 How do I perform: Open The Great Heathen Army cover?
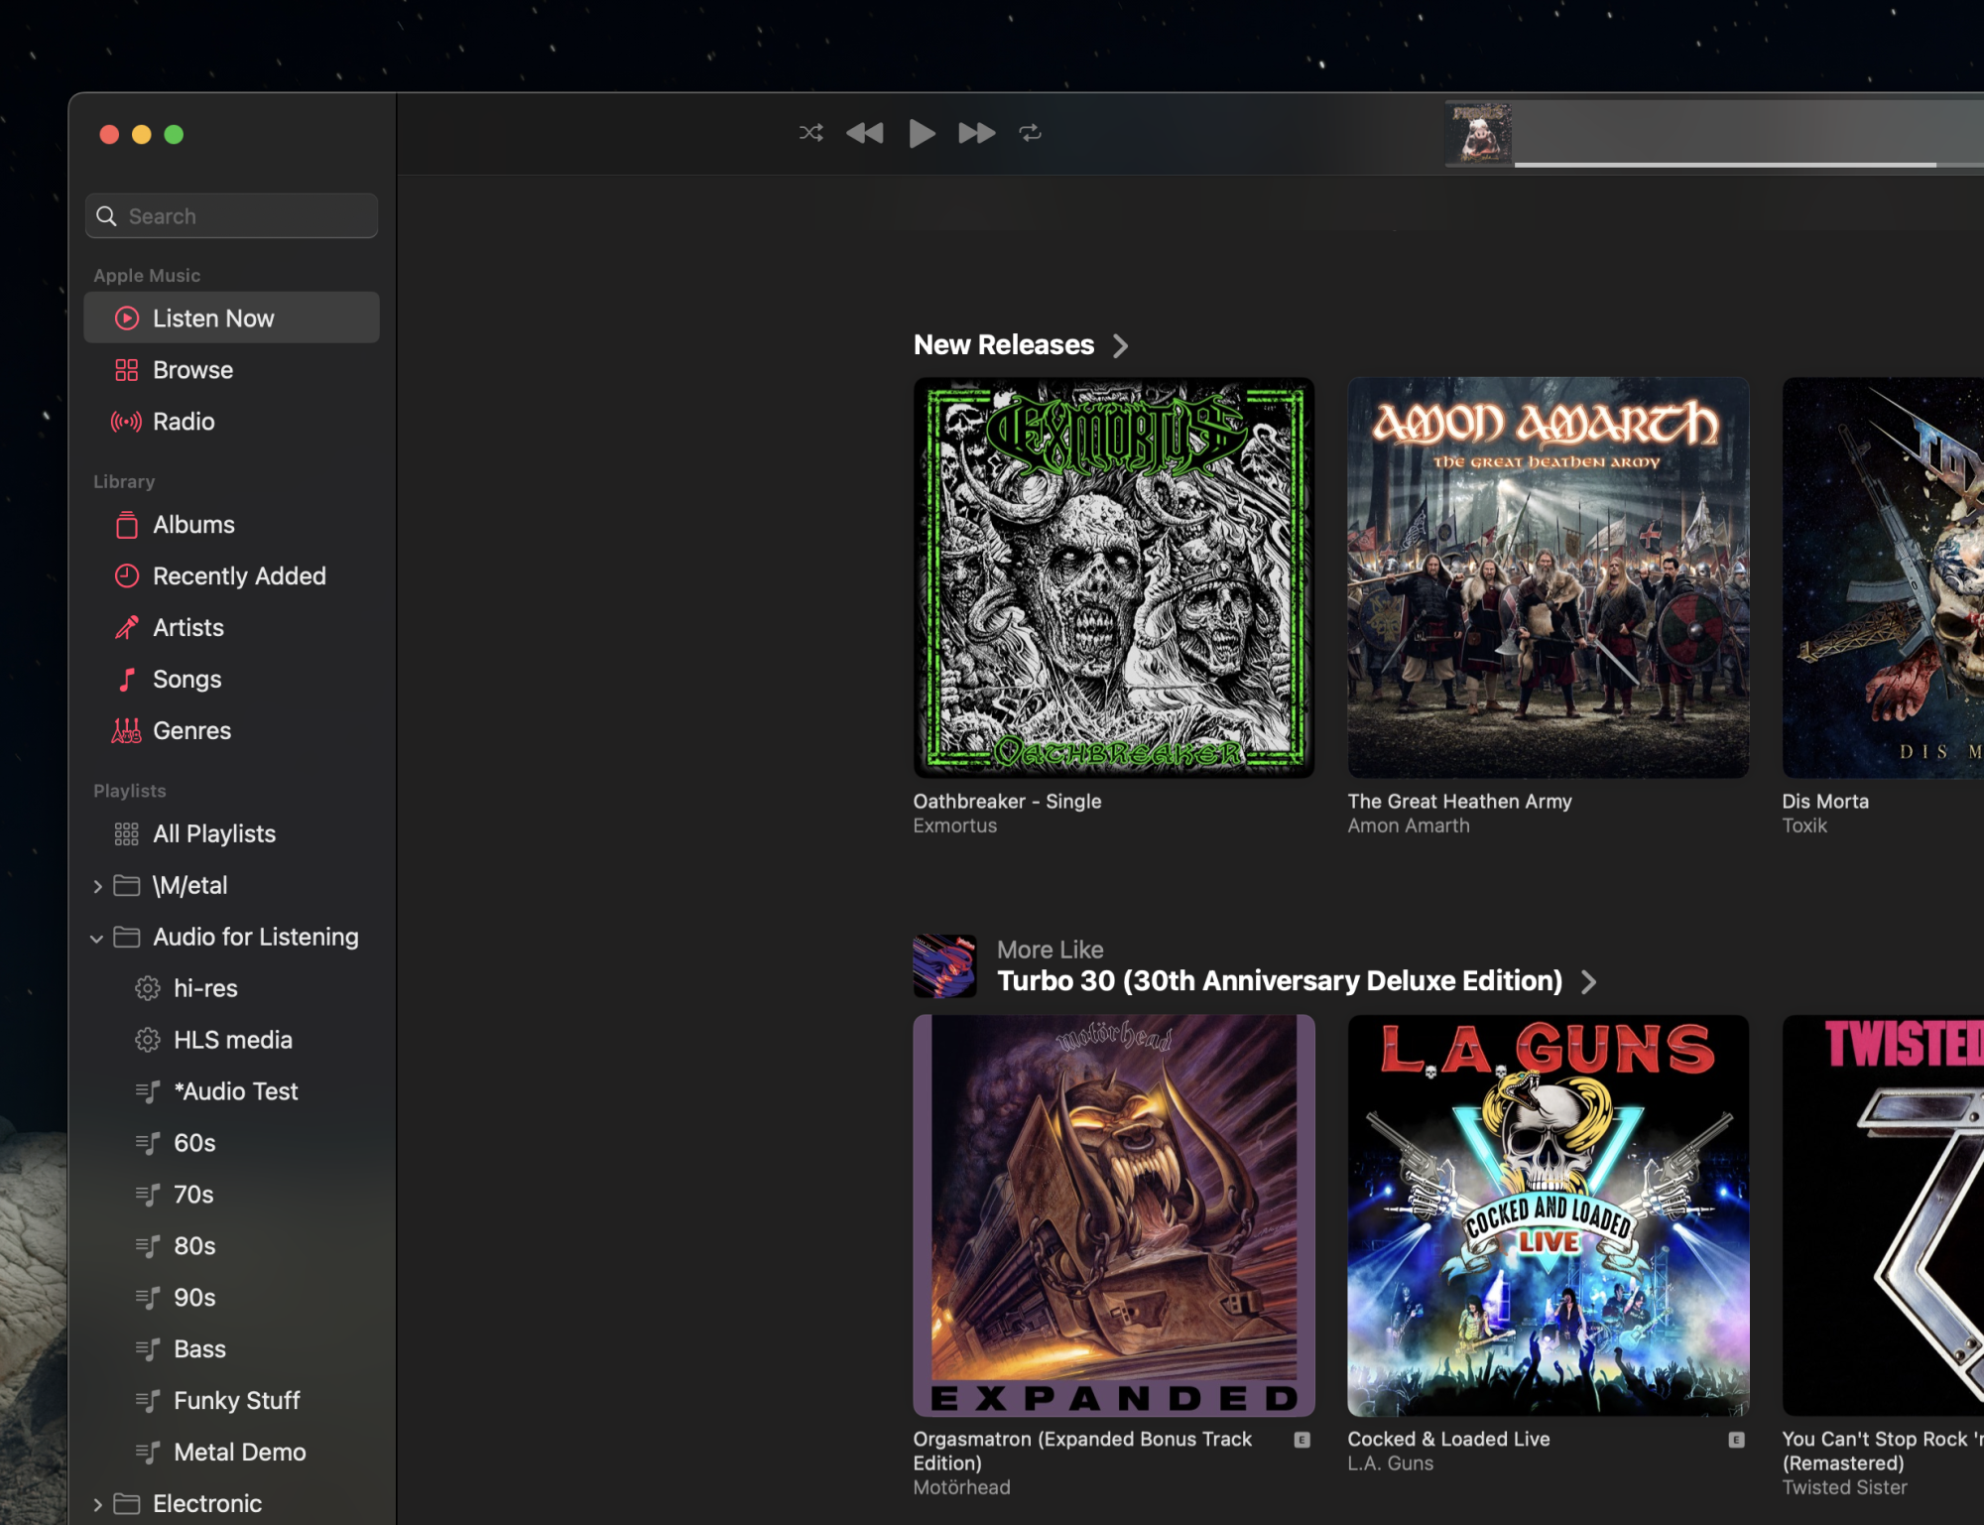(1549, 577)
